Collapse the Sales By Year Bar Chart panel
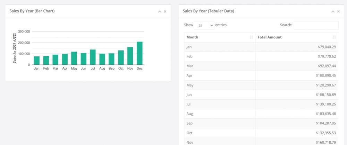 [160, 11]
